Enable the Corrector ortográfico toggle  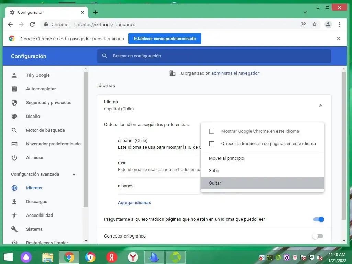tap(318, 236)
